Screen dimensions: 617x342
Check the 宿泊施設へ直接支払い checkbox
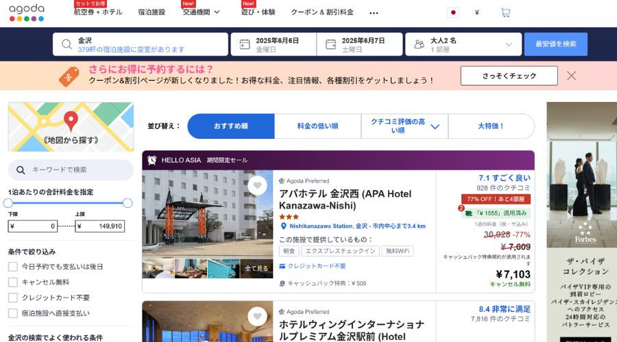(x=13, y=313)
